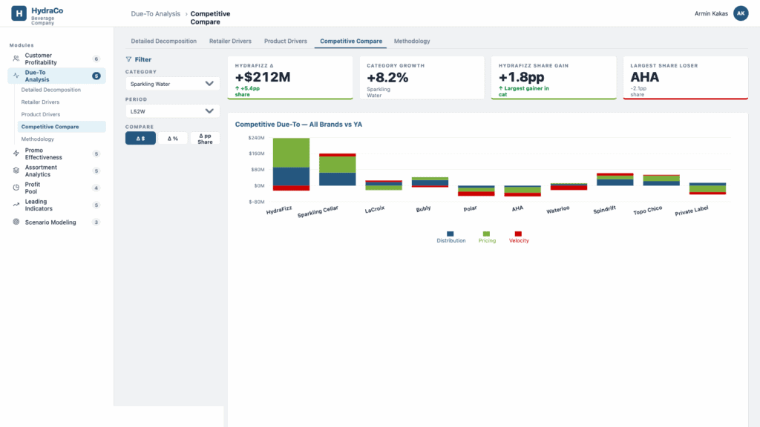Open the Assortment Analytics module
This screenshot has height=427, width=760.
(56, 171)
